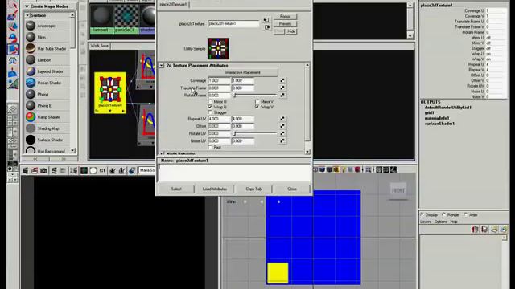Enable the Mirror V checkbox
The width and height of the screenshot is (515, 289).
pyautogui.click(x=257, y=102)
